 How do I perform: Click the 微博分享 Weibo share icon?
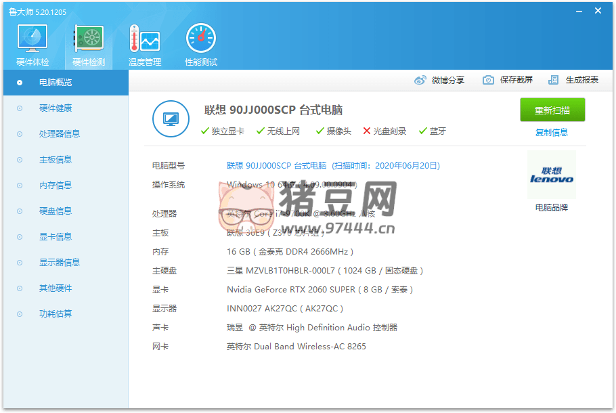pyautogui.click(x=420, y=80)
